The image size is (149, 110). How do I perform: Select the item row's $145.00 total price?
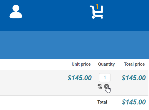(134, 78)
